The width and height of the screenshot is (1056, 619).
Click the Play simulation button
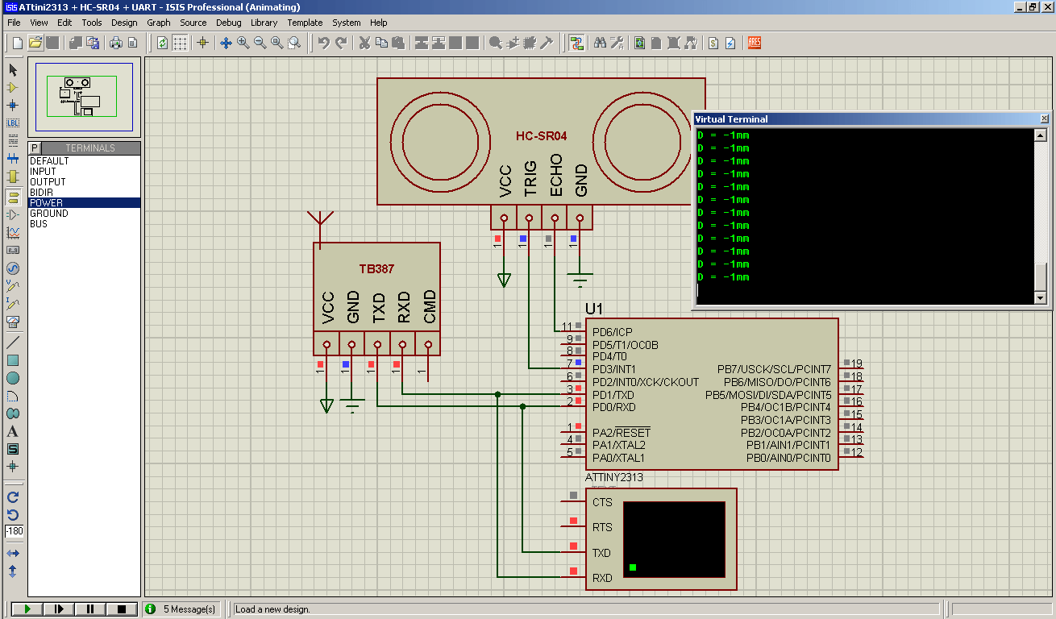pos(27,609)
